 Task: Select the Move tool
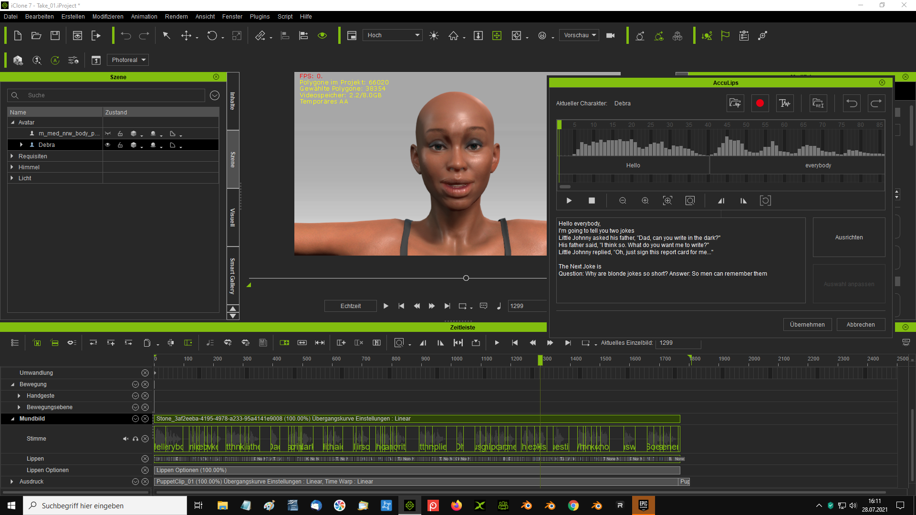(x=186, y=36)
